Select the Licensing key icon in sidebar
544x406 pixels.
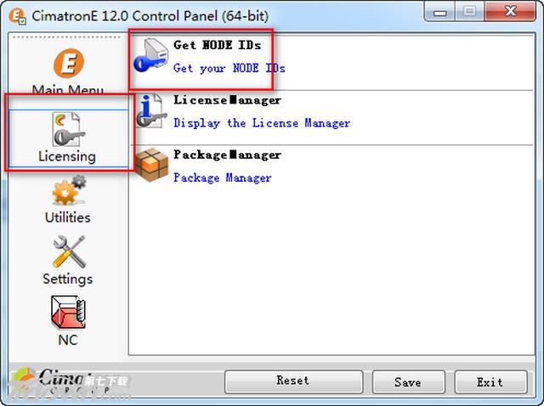[x=68, y=129]
